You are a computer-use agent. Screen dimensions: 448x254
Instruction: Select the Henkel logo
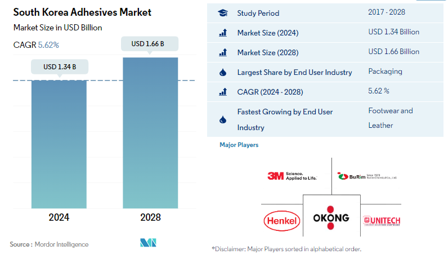click(x=281, y=220)
